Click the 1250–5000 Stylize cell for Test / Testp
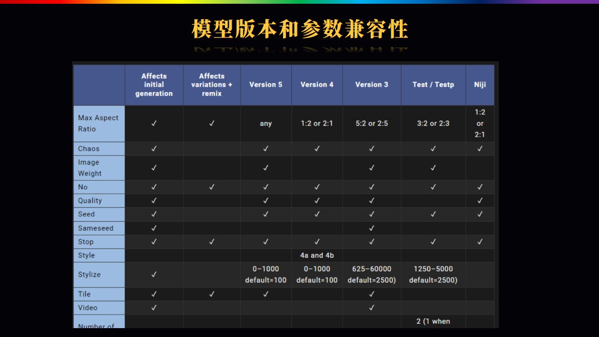The image size is (599, 337). coord(433,275)
